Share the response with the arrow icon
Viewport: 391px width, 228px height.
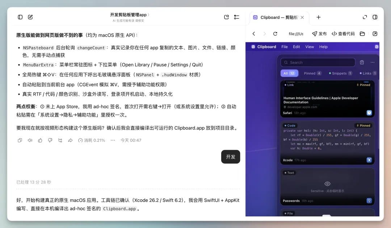click(70, 140)
